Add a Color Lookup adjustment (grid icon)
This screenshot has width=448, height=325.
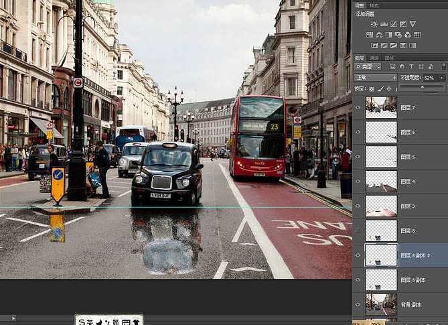[x=417, y=35]
